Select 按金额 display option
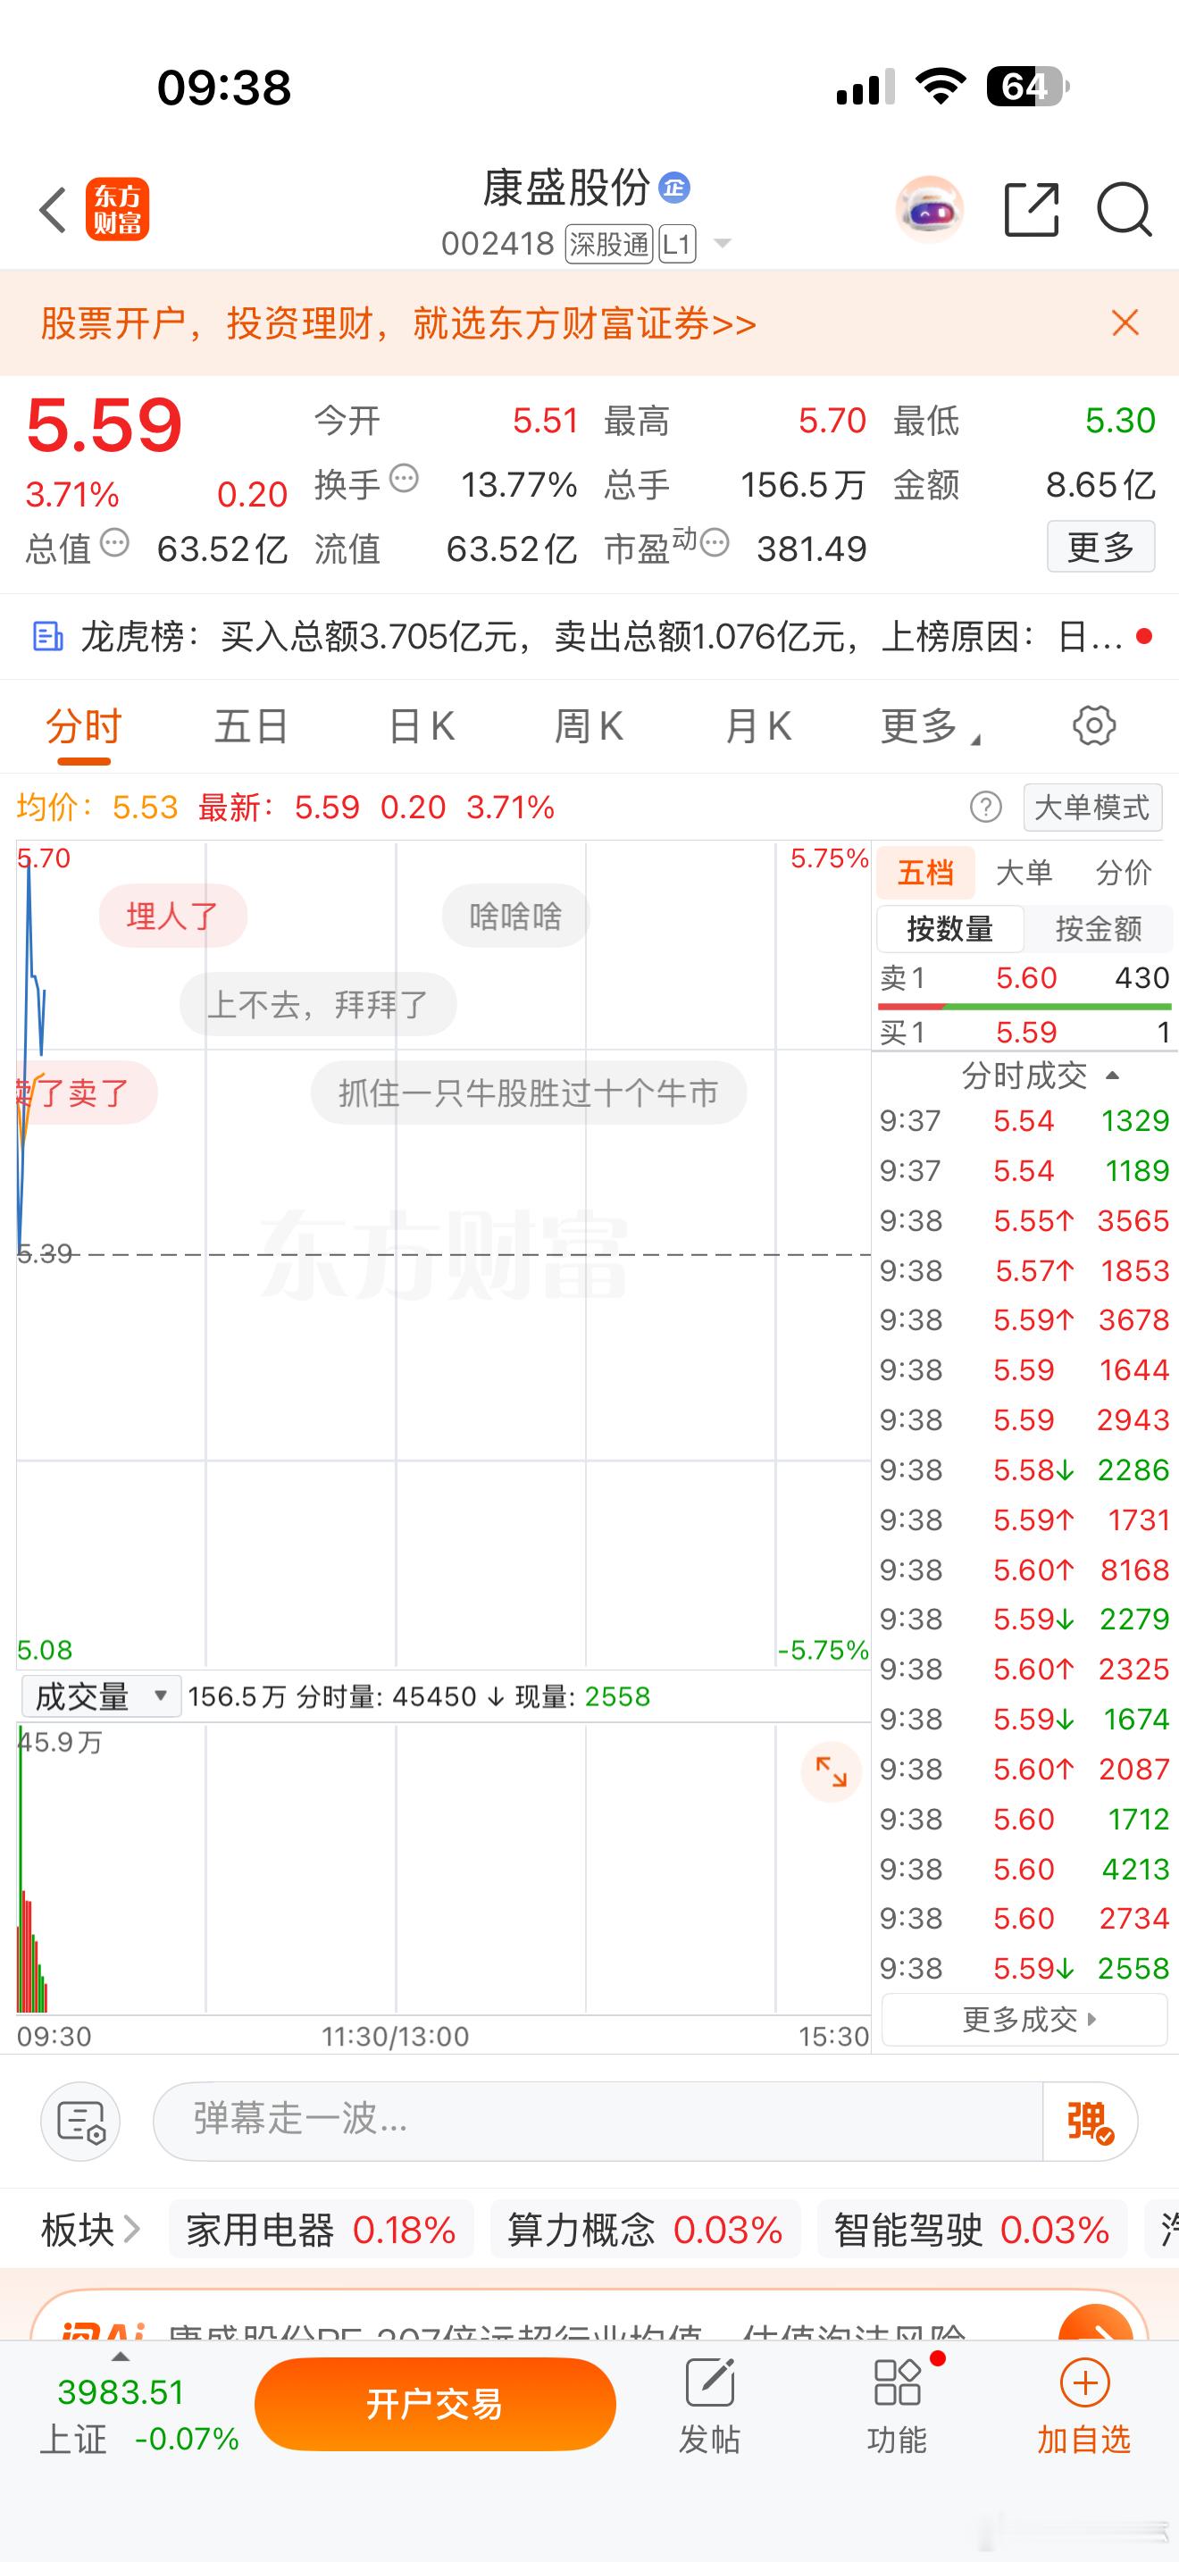 click(x=1099, y=929)
